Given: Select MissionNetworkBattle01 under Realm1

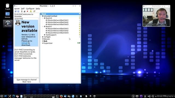Looking at the screenshot, I should coord(58,29).
